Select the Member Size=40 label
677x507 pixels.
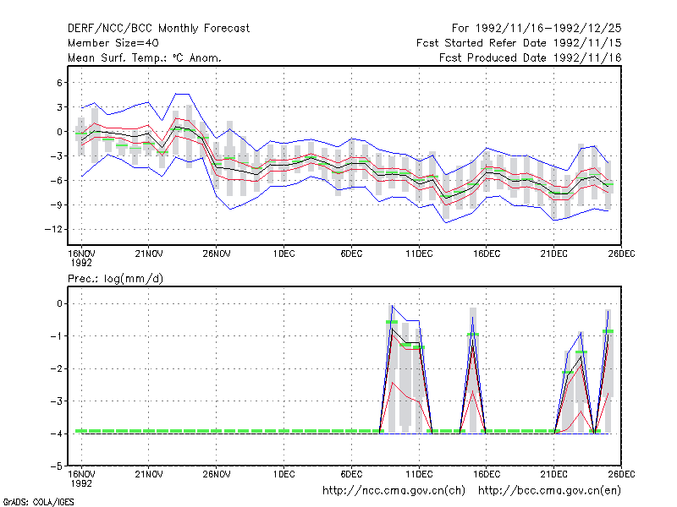(113, 43)
